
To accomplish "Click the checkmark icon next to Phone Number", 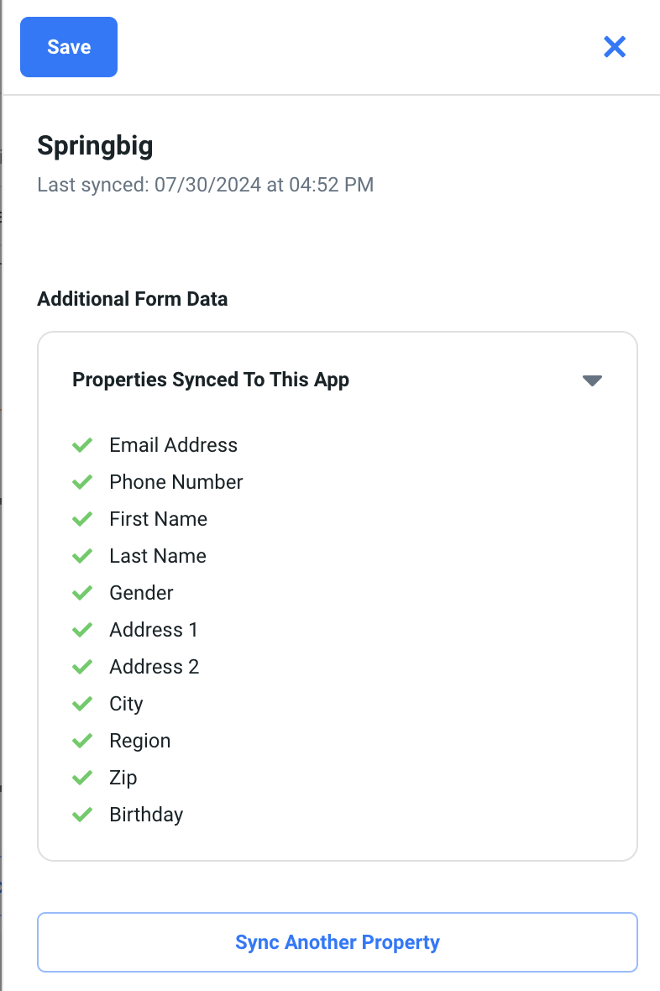I will coord(82,482).
